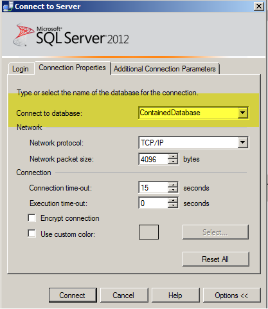
Task: Open the Additional Connection Parameters tab
Action: (165, 69)
